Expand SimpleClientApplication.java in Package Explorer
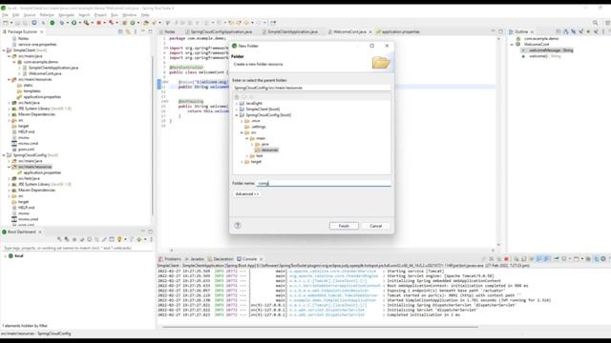This screenshot has width=611, height=343. (x=19, y=68)
